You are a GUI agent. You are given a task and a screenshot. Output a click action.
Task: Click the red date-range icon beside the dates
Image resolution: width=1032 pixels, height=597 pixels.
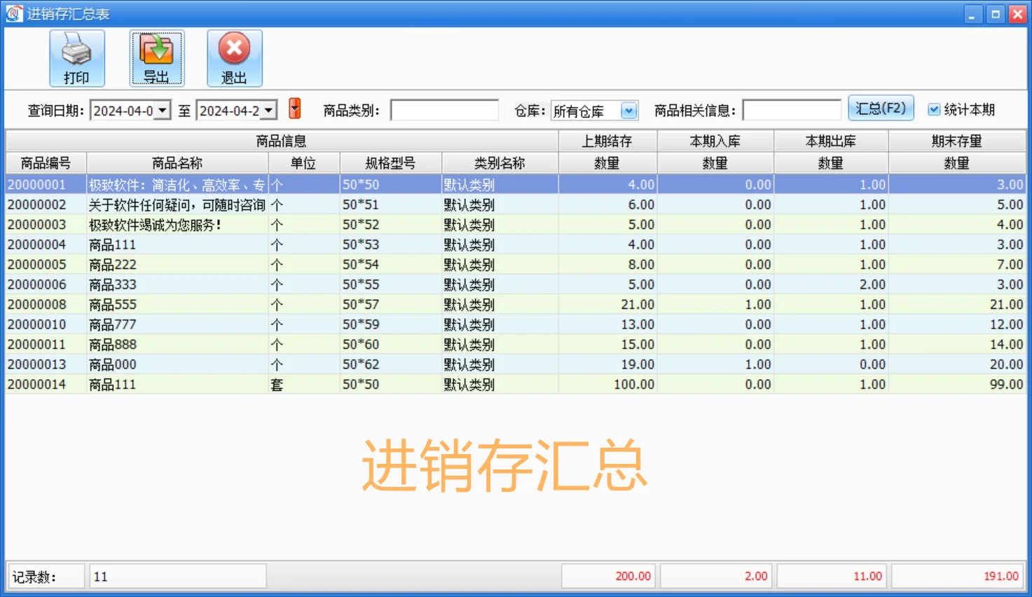[x=294, y=109]
